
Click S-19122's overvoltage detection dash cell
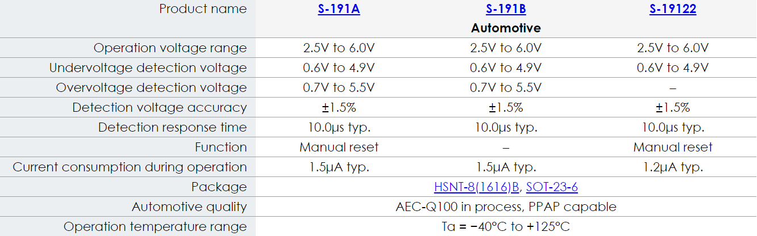click(x=672, y=88)
